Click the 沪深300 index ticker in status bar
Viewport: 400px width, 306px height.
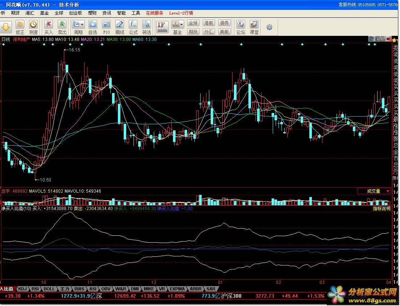(x=231, y=296)
